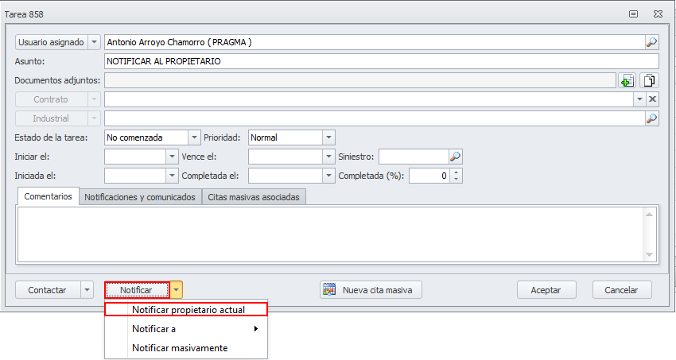Clear the Contrato field with X
This screenshot has width=676, height=360.
pyautogui.click(x=652, y=99)
